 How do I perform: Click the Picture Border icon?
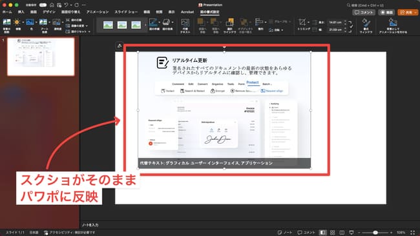point(153,23)
